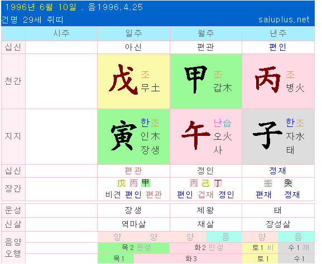Click the 아신 cell under 일주
322x264 pixels.
click(x=133, y=47)
